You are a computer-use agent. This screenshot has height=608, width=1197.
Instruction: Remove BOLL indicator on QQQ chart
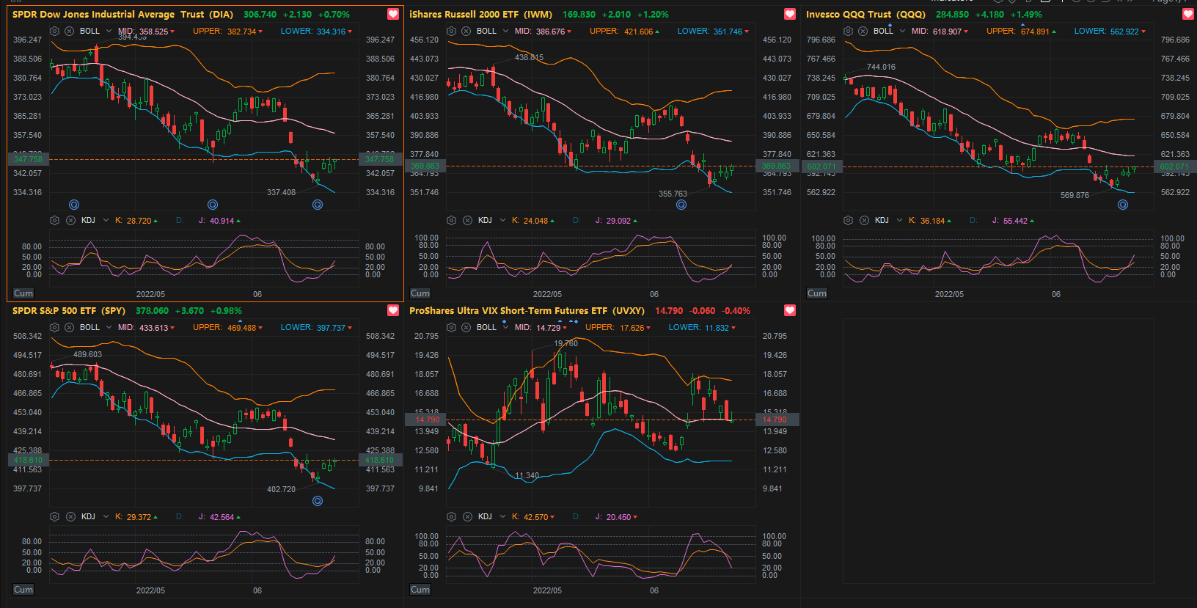(x=863, y=32)
